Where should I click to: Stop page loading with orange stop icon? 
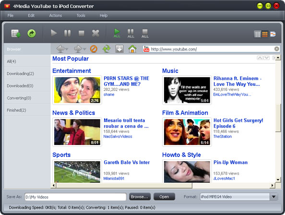pyautogui.click(x=94, y=49)
